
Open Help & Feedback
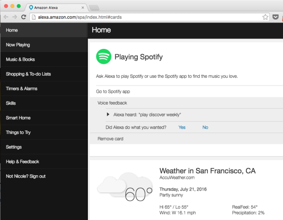click(x=44, y=162)
